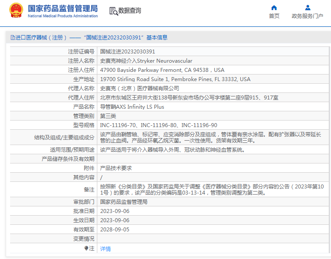Click the national emblem logo
The height and width of the screenshot is (259, 331).
click(16, 10)
